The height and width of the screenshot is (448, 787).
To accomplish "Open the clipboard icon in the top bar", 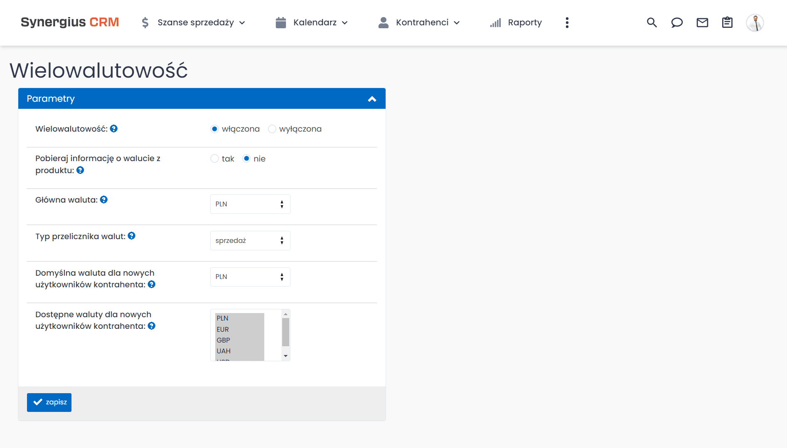I will pyautogui.click(x=727, y=22).
